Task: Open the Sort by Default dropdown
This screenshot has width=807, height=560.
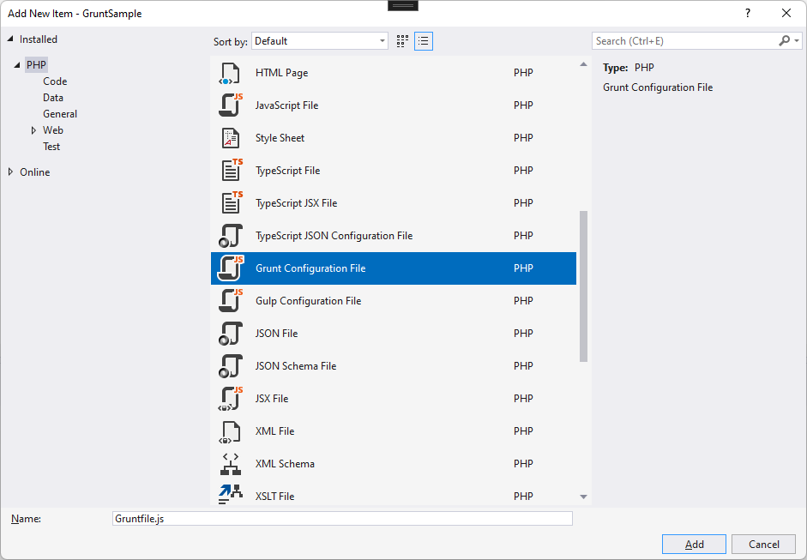Action: click(320, 41)
